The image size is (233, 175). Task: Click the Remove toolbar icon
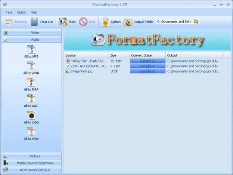(9, 22)
